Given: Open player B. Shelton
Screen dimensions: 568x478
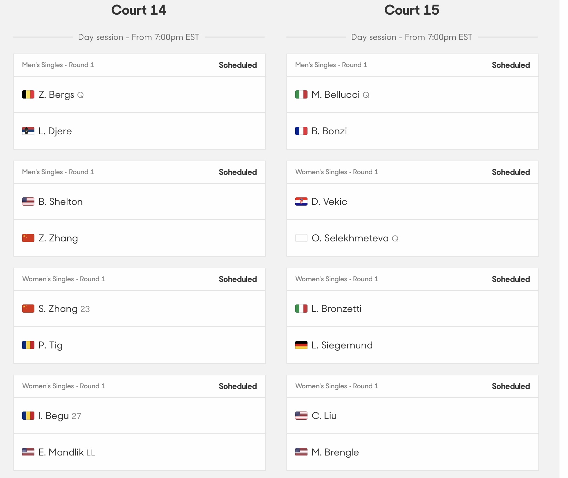Looking at the screenshot, I should click(x=61, y=201).
